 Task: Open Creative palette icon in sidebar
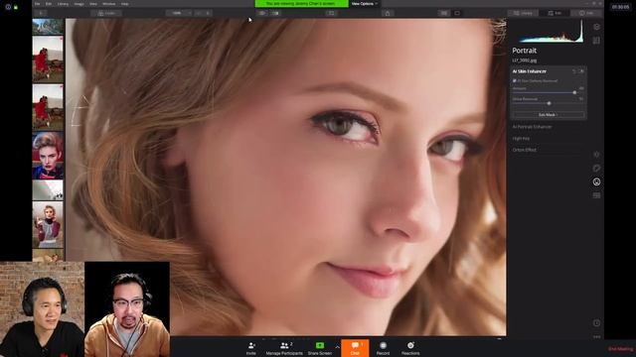click(x=596, y=168)
